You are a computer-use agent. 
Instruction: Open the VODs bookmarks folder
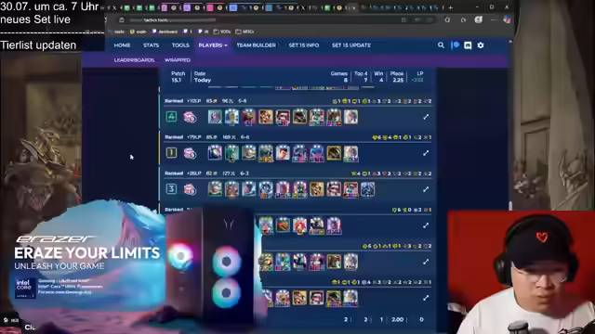point(222,32)
